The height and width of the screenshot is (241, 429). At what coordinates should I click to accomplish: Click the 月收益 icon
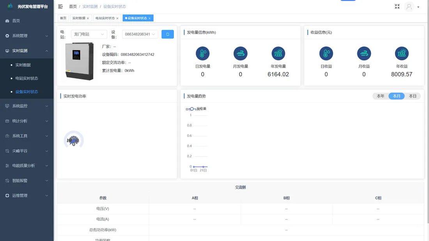364,54
